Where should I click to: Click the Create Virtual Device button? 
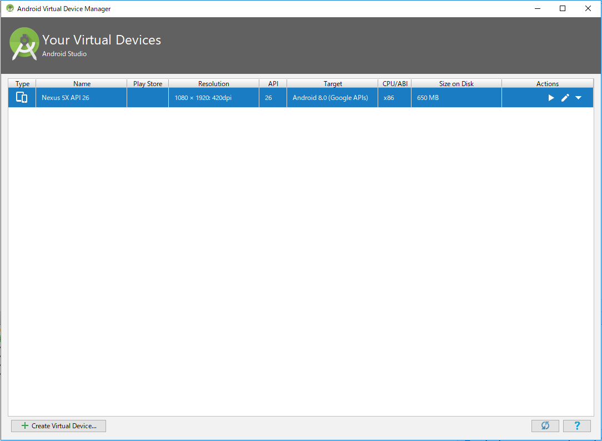(58, 425)
